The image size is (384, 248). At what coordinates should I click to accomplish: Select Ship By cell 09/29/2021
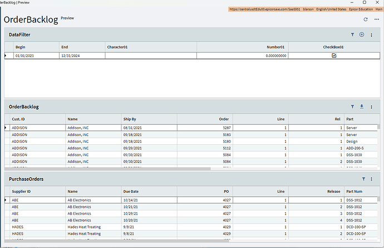click(x=149, y=148)
